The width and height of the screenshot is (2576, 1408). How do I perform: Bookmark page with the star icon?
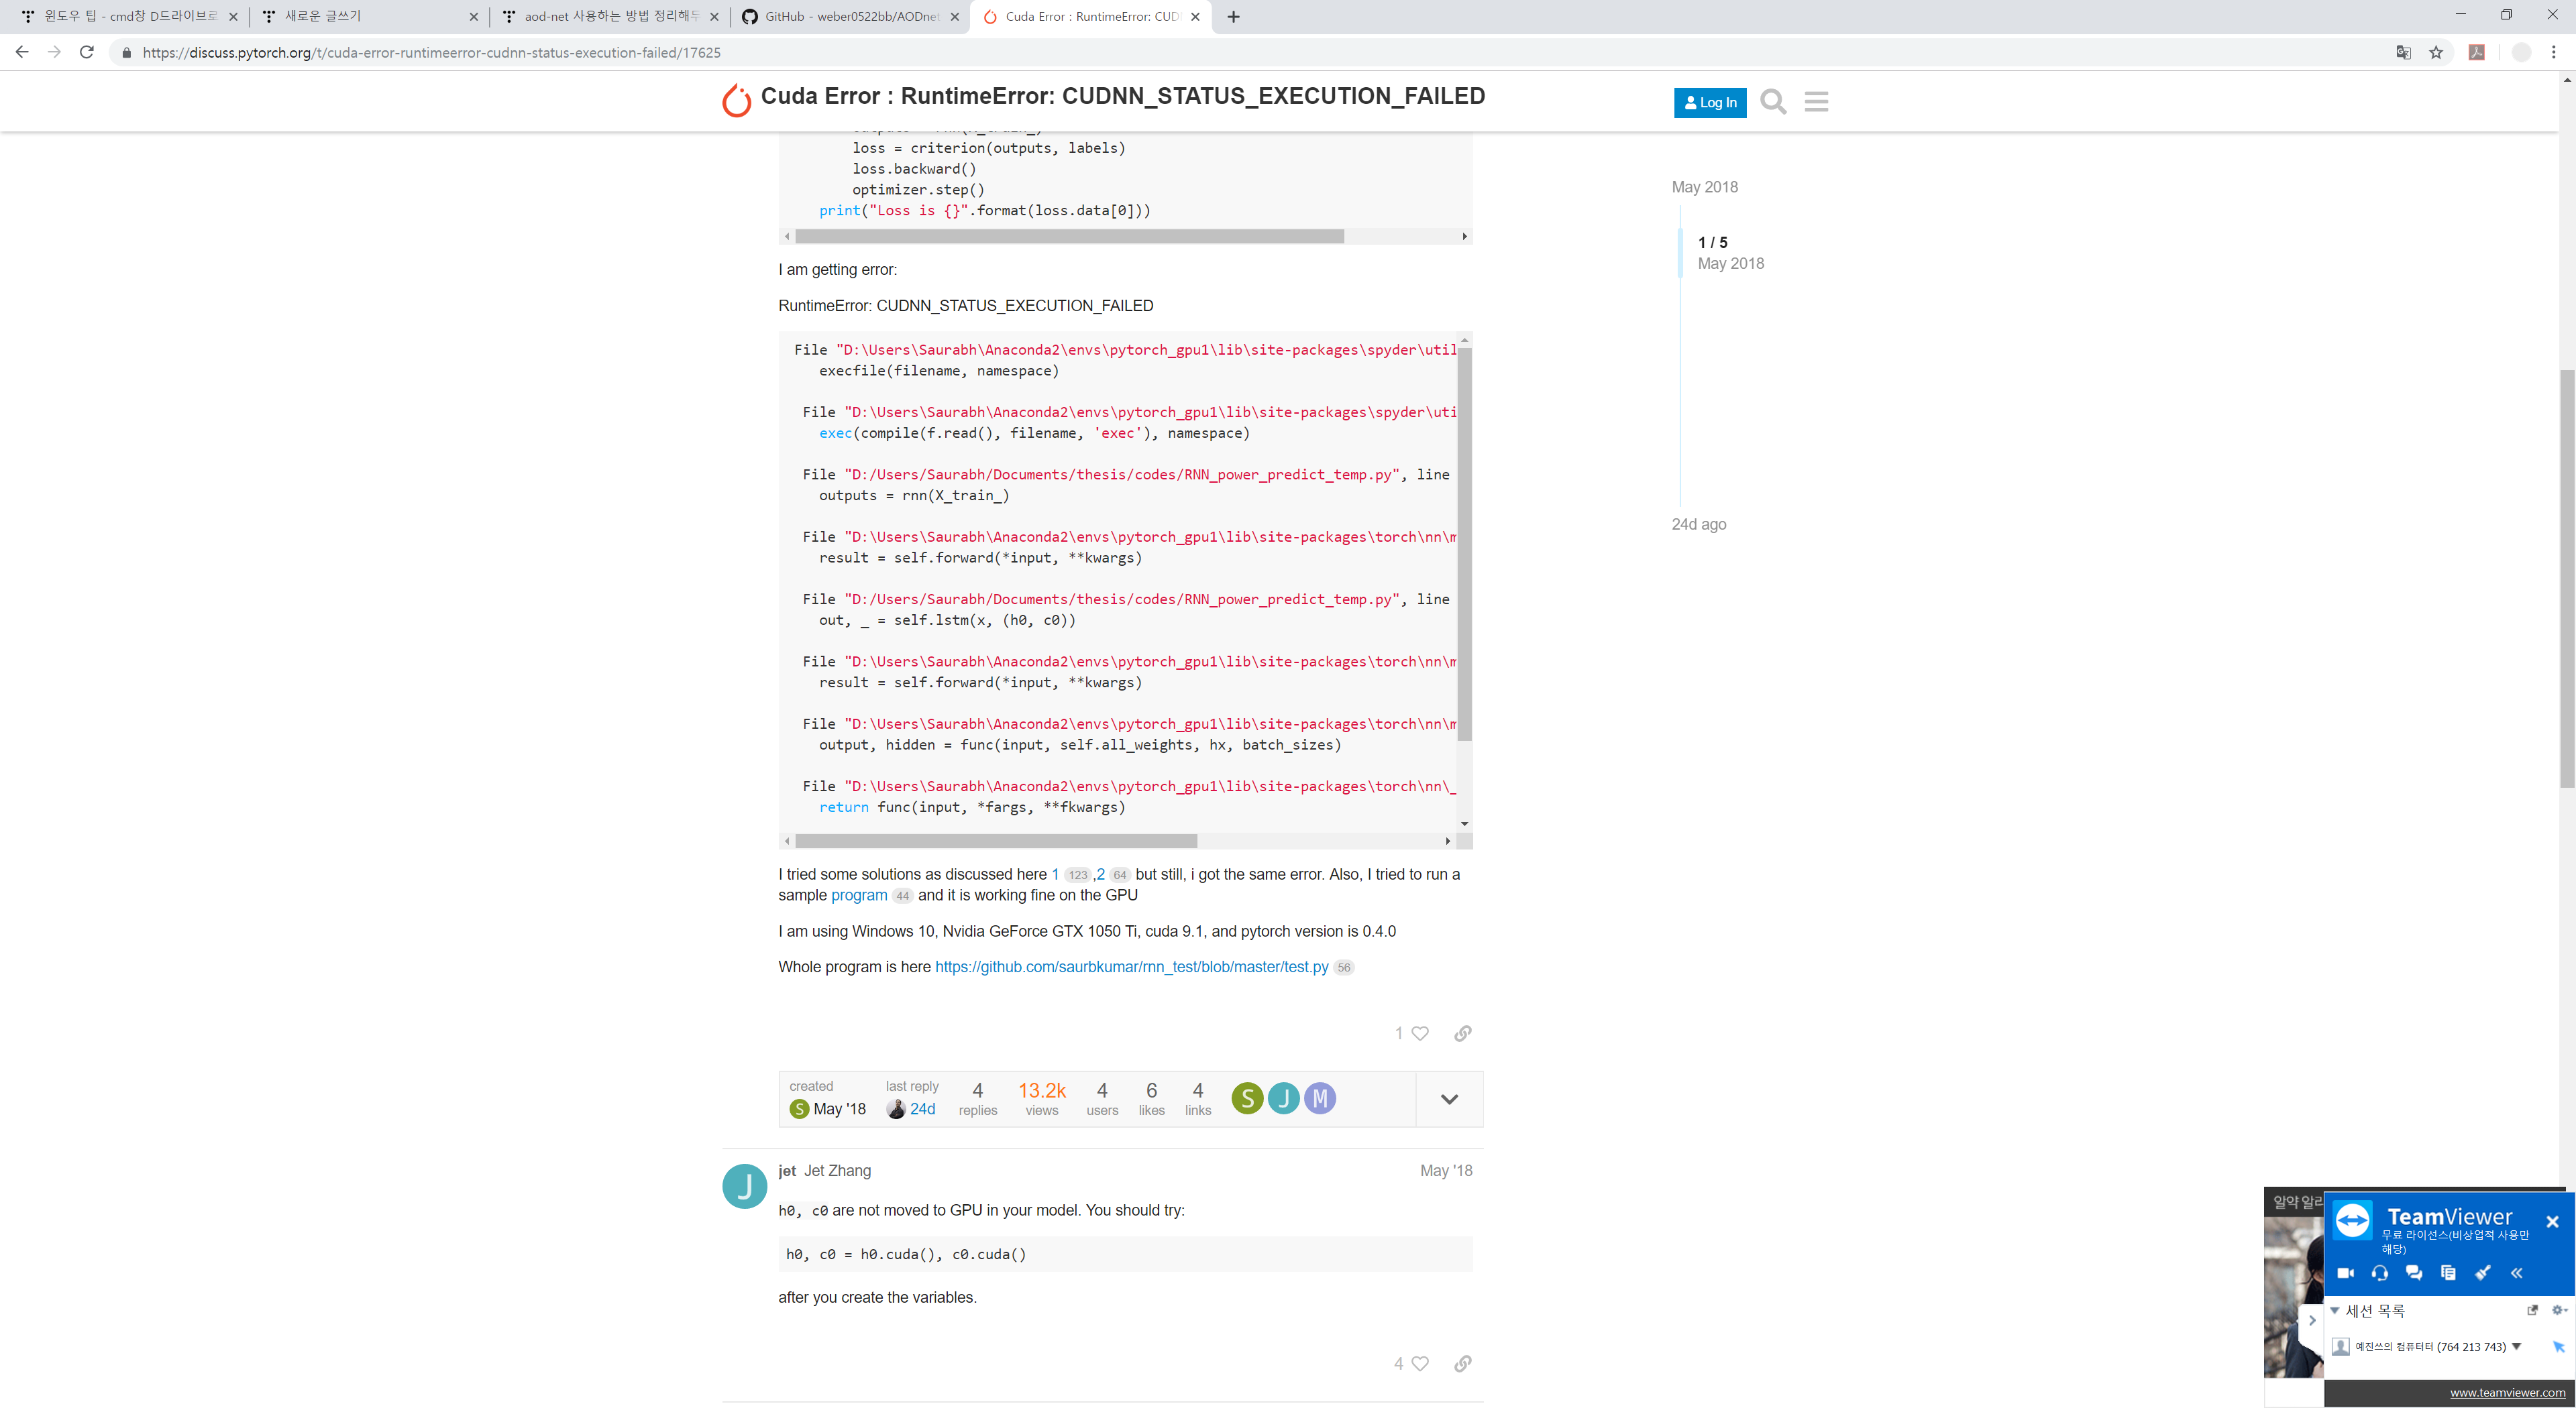[x=2436, y=53]
